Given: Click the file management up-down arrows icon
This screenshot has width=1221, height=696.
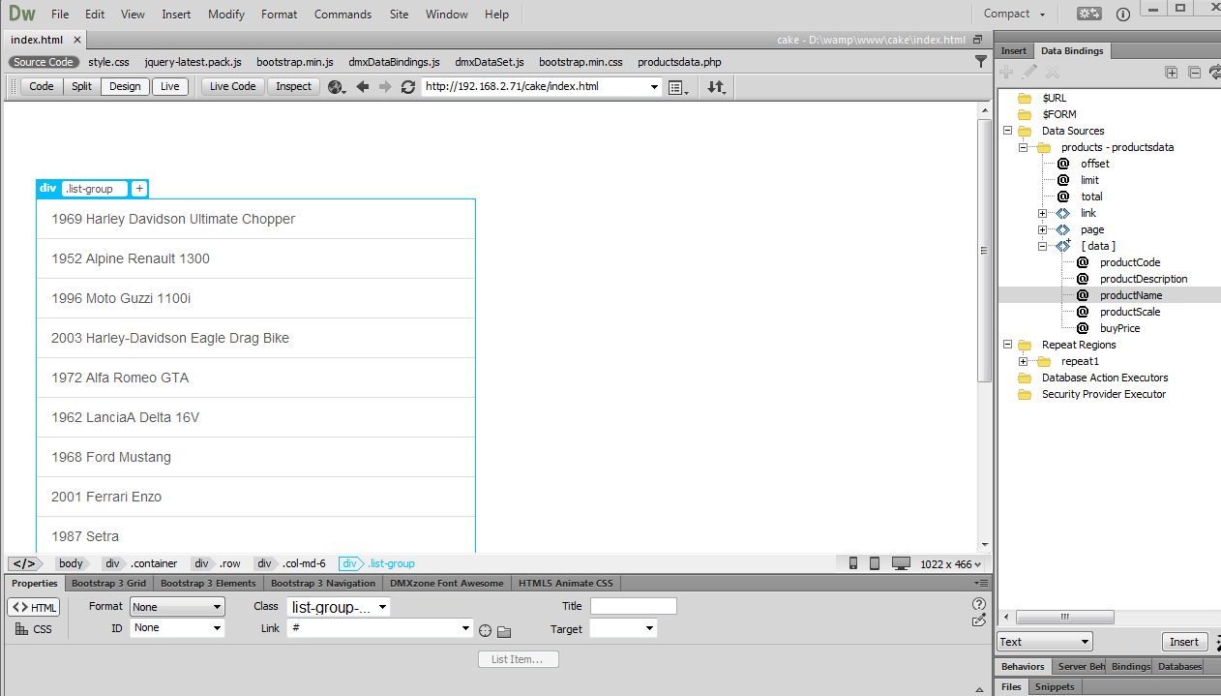Looking at the screenshot, I should pyautogui.click(x=716, y=86).
